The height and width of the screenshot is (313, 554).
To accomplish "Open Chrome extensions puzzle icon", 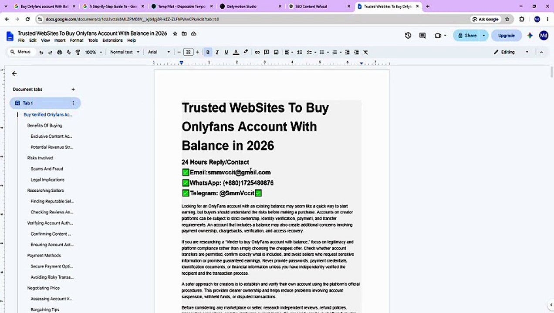I will coord(522,19).
